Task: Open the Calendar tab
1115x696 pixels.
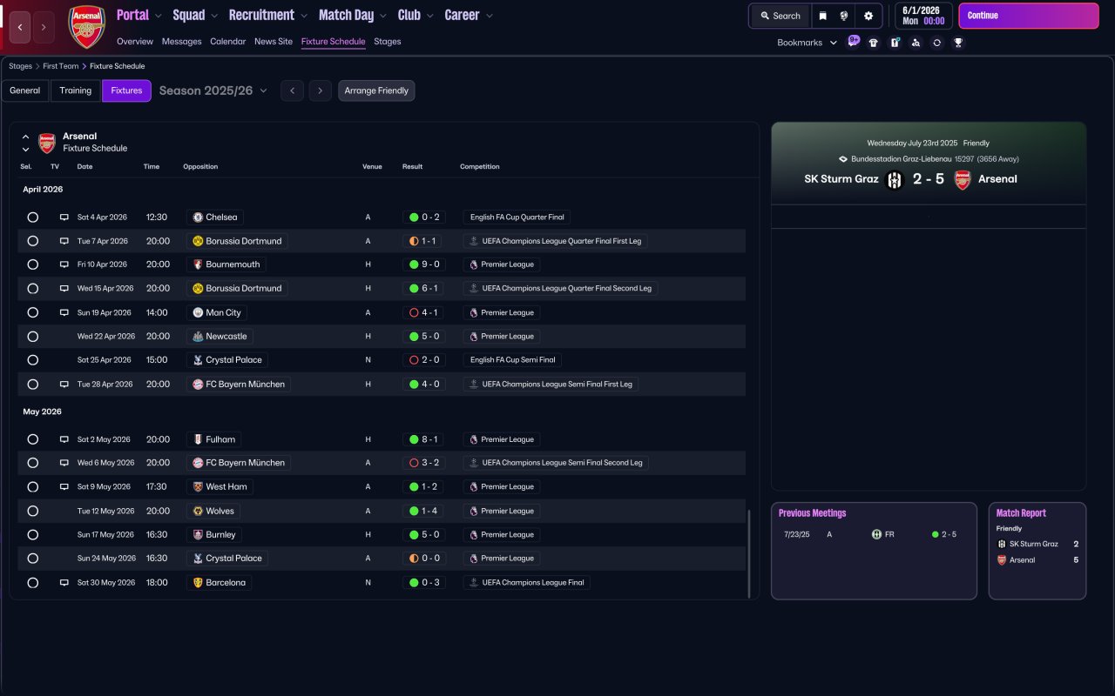Action: click(227, 42)
